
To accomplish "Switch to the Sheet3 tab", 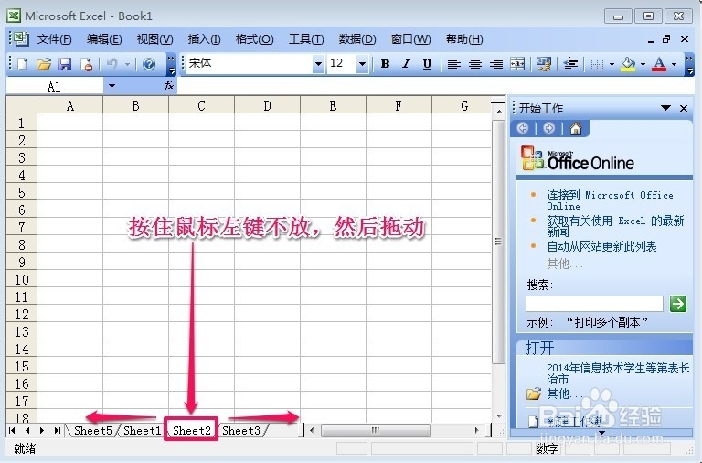I will point(241,431).
